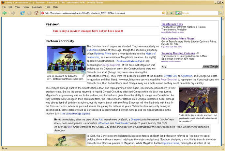Click the search magnifier icon
Screen dimensions: 225x151
pos(220,13)
